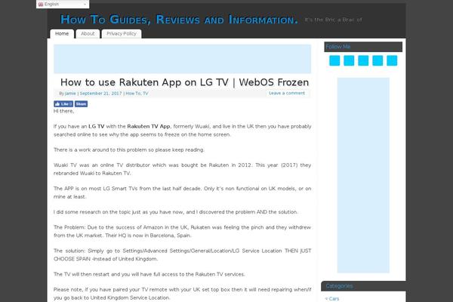Click the ad banner above the article title
This screenshot has height=302, width=453.
tap(182, 59)
